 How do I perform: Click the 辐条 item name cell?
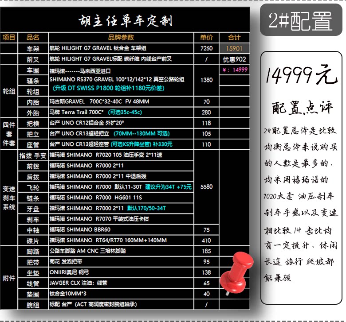(x=33, y=81)
